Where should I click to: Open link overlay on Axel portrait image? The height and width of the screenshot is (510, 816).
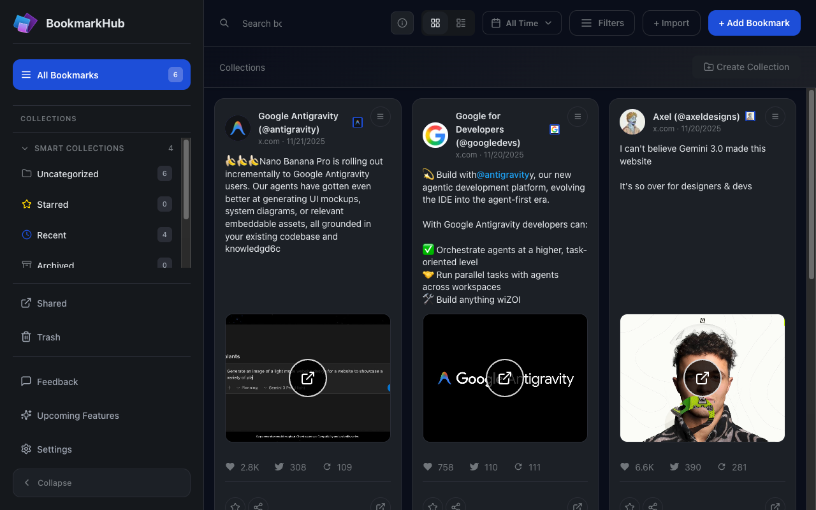[703, 378]
